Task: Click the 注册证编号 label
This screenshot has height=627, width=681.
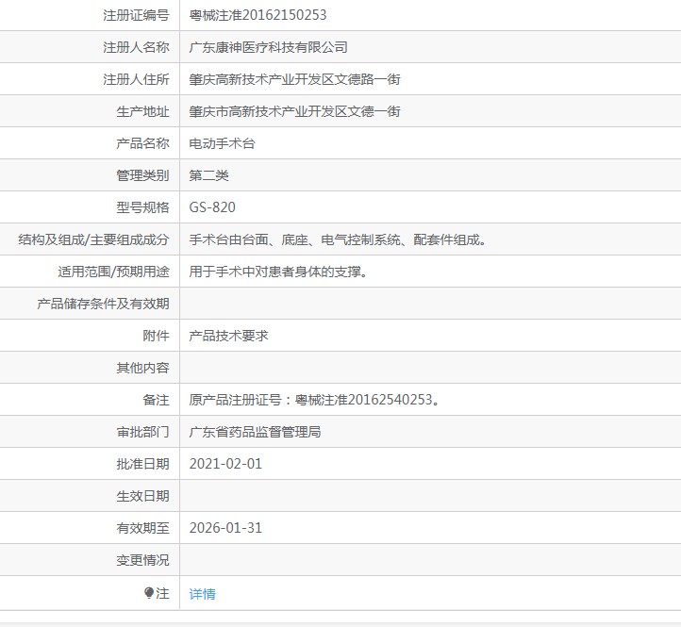Action: point(136,15)
